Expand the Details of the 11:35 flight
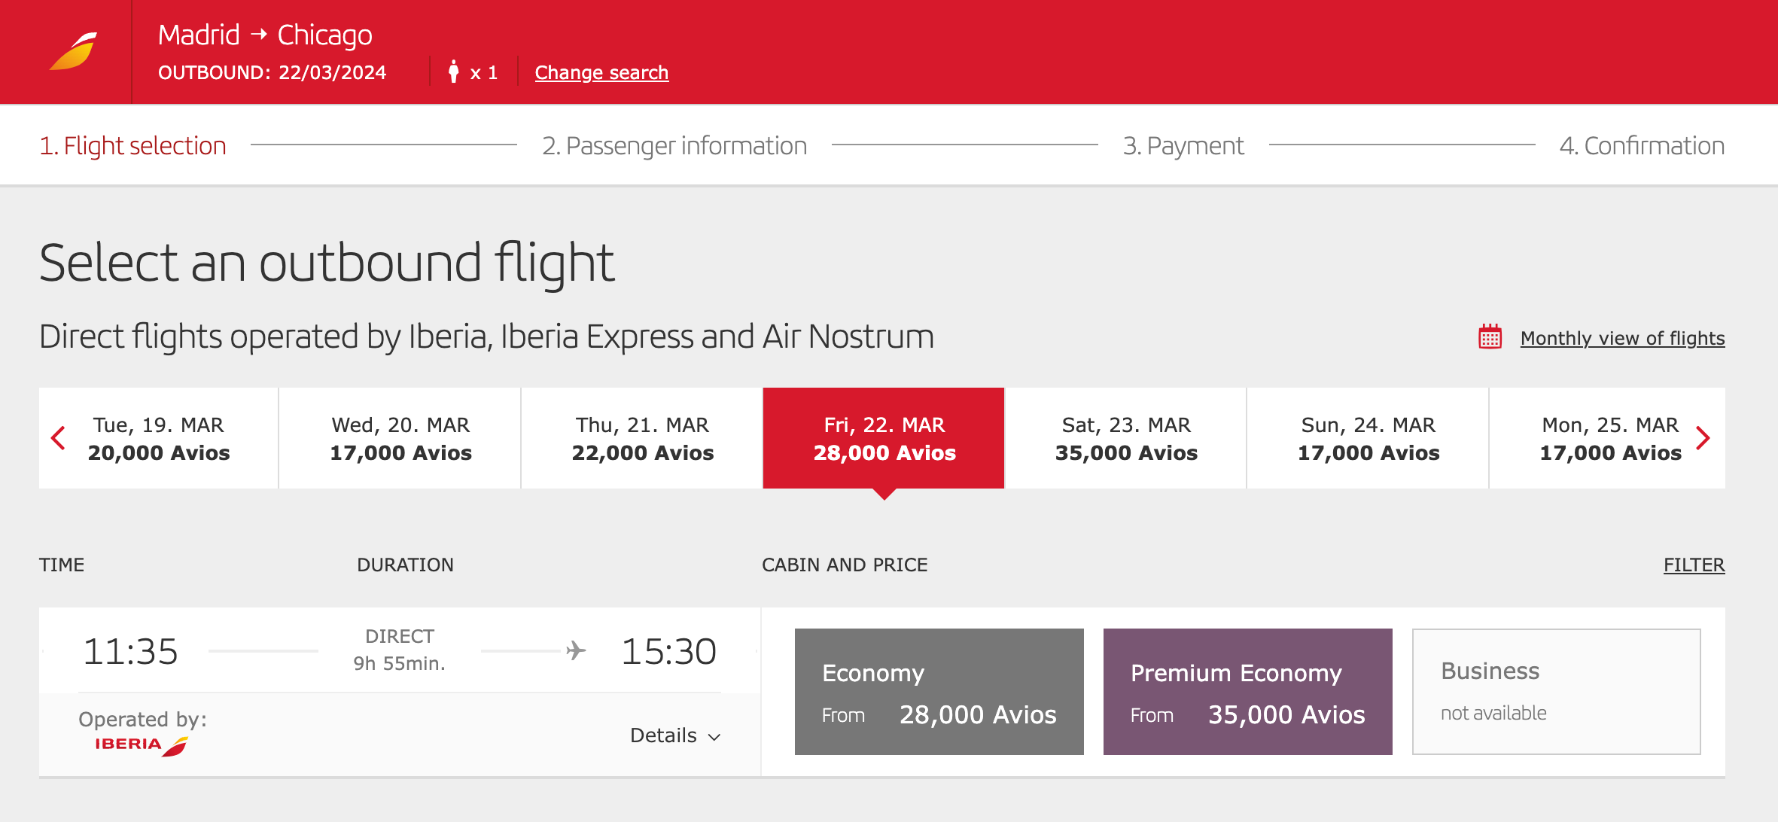Image resolution: width=1778 pixels, height=822 pixels. tap(675, 735)
